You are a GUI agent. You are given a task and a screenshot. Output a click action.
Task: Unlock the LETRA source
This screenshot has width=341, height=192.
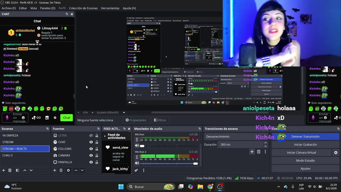tap(97, 135)
